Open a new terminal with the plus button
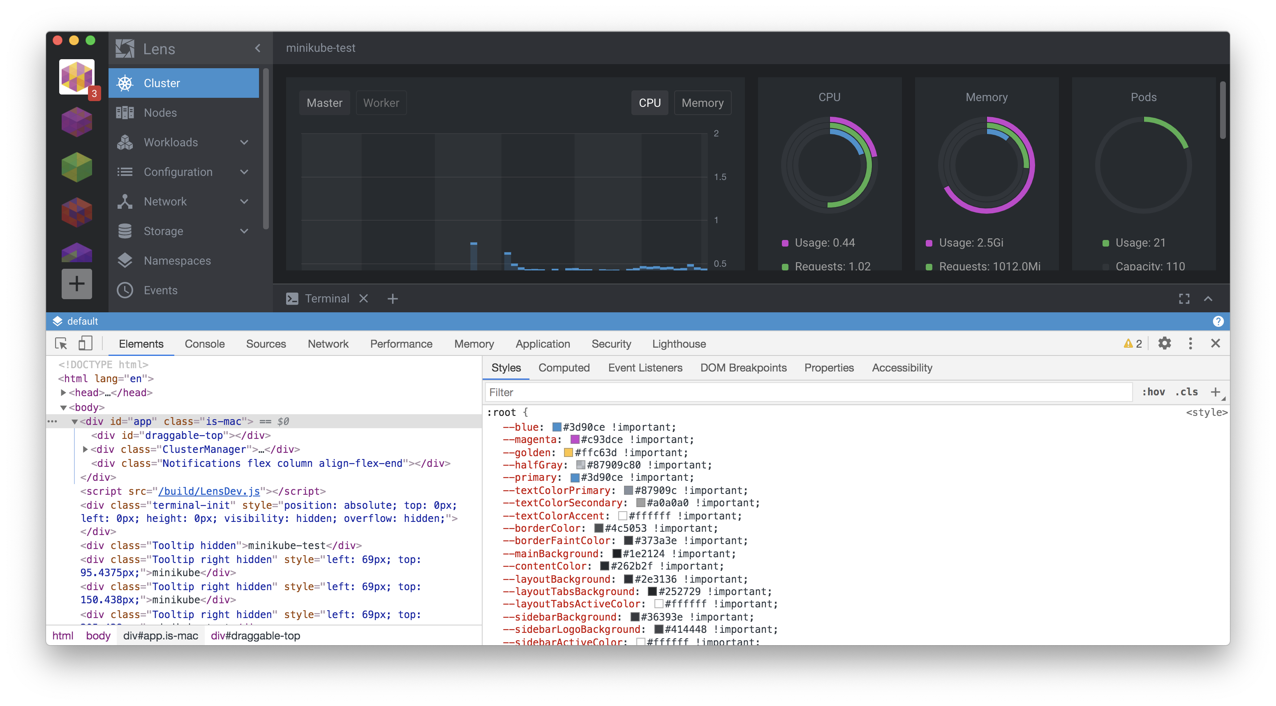Viewport: 1276px width, 706px height. pyautogui.click(x=393, y=298)
